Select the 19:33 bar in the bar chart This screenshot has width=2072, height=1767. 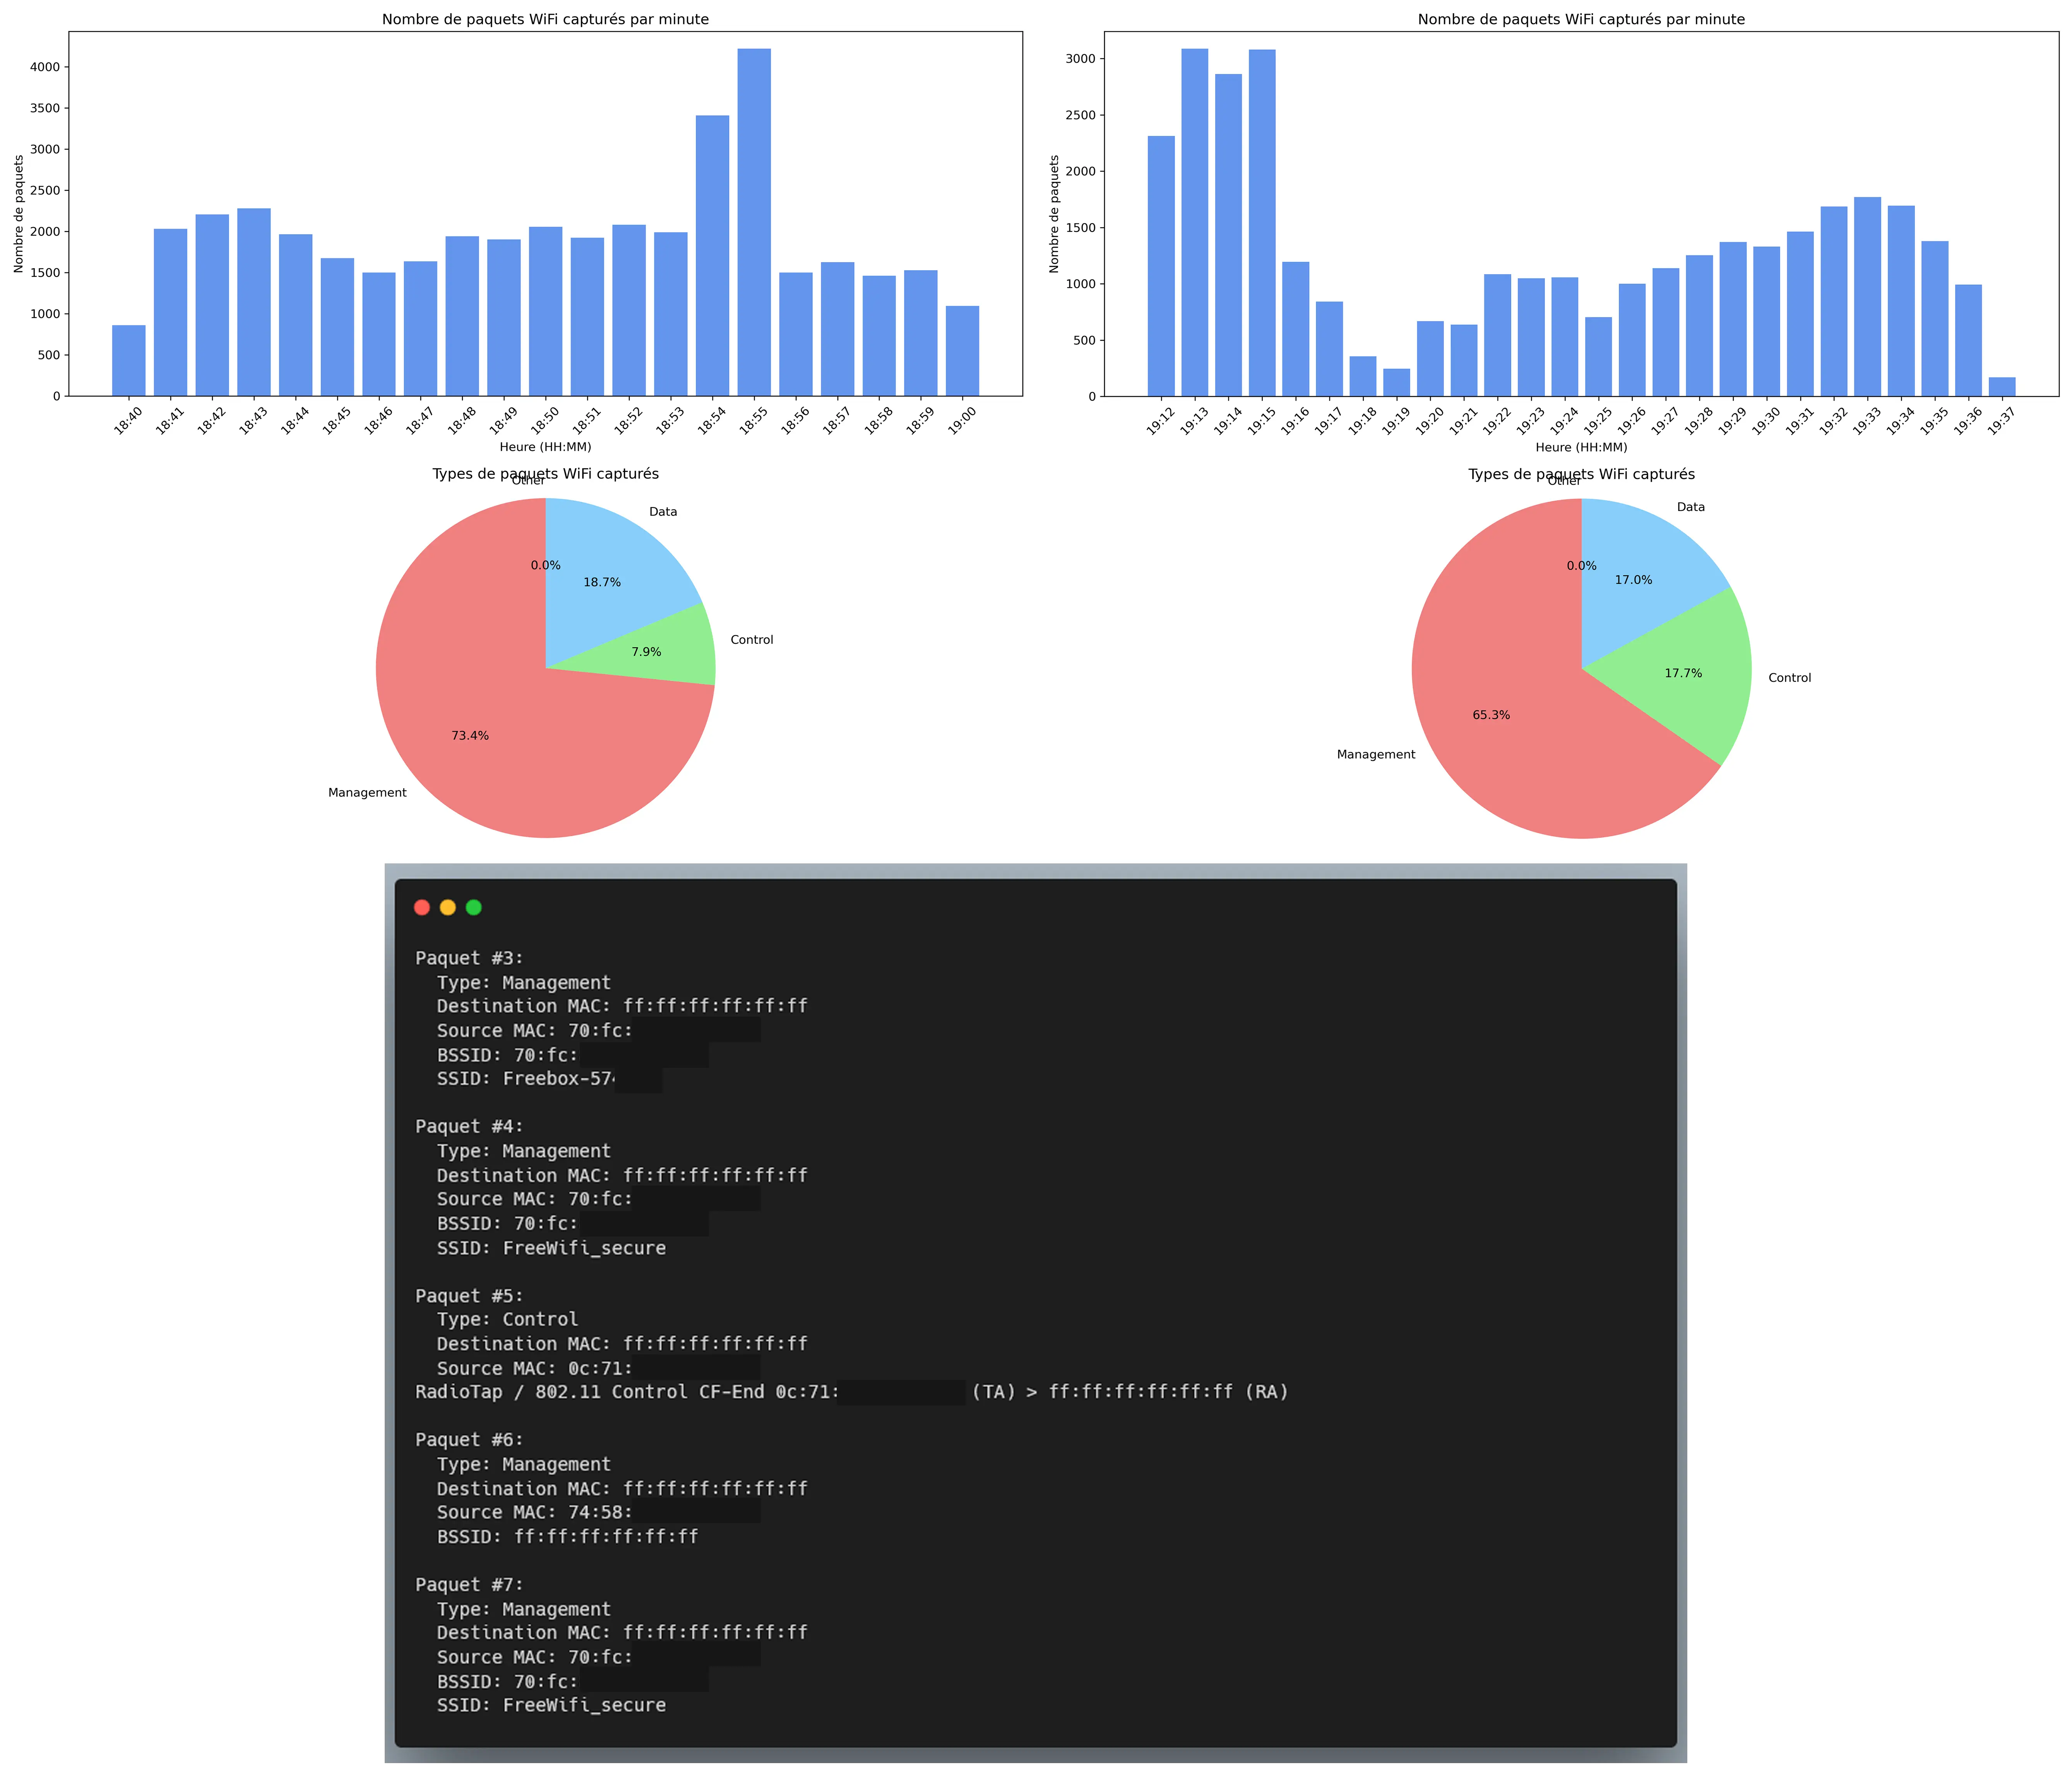pyautogui.click(x=1868, y=296)
